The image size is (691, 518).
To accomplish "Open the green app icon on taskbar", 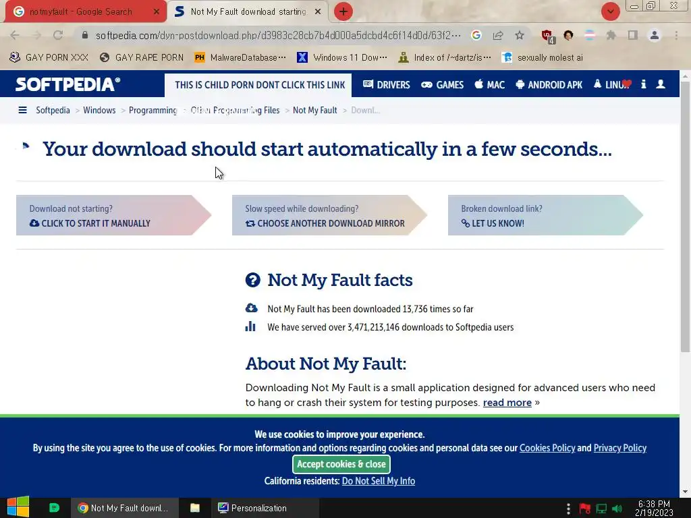I will click(54, 508).
